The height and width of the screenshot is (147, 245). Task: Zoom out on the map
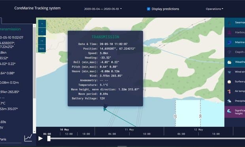pyautogui.click(x=42, y=31)
